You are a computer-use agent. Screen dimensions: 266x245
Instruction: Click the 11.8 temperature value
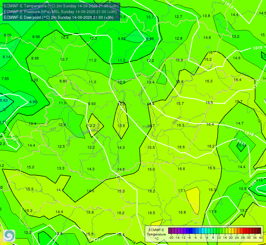[213, 212]
